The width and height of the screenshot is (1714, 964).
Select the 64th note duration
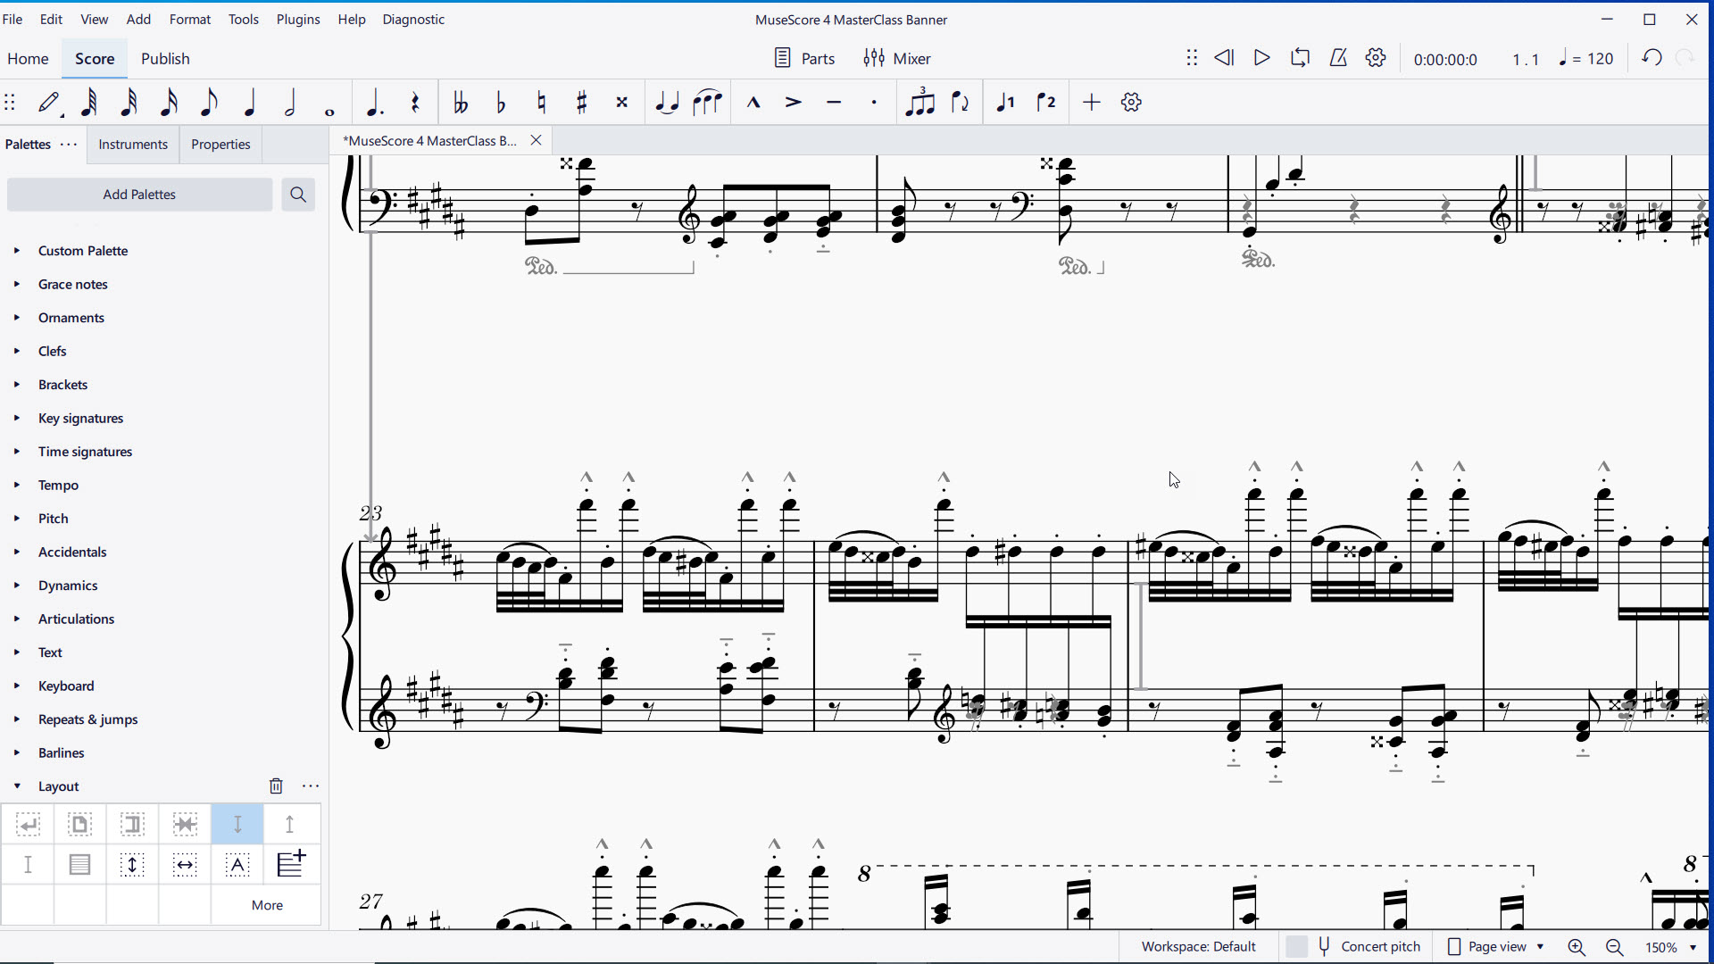(x=88, y=103)
